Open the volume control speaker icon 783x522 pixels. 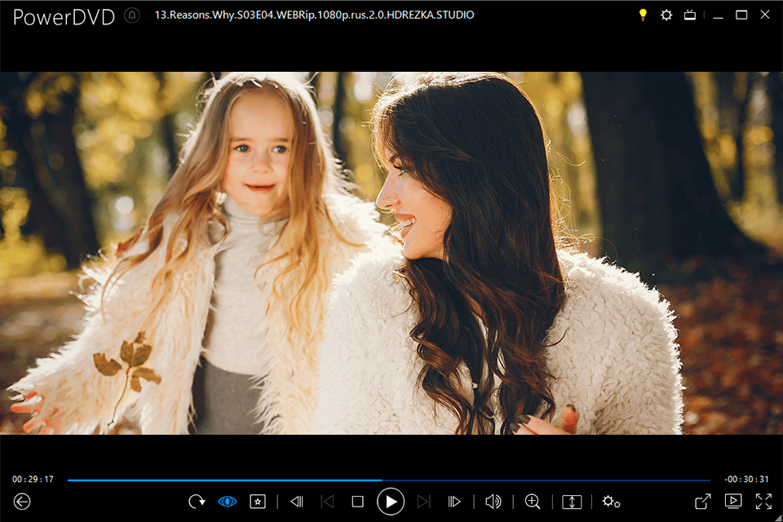[x=493, y=502]
